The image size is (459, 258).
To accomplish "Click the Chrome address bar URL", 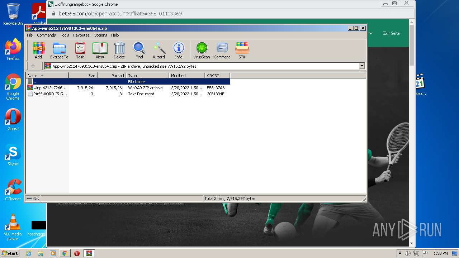I will pyautogui.click(x=120, y=14).
